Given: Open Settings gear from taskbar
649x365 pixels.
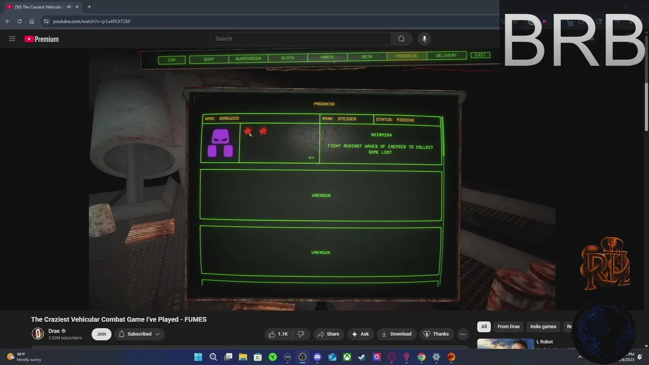Looking at the screenshot, I should [436, 357].
